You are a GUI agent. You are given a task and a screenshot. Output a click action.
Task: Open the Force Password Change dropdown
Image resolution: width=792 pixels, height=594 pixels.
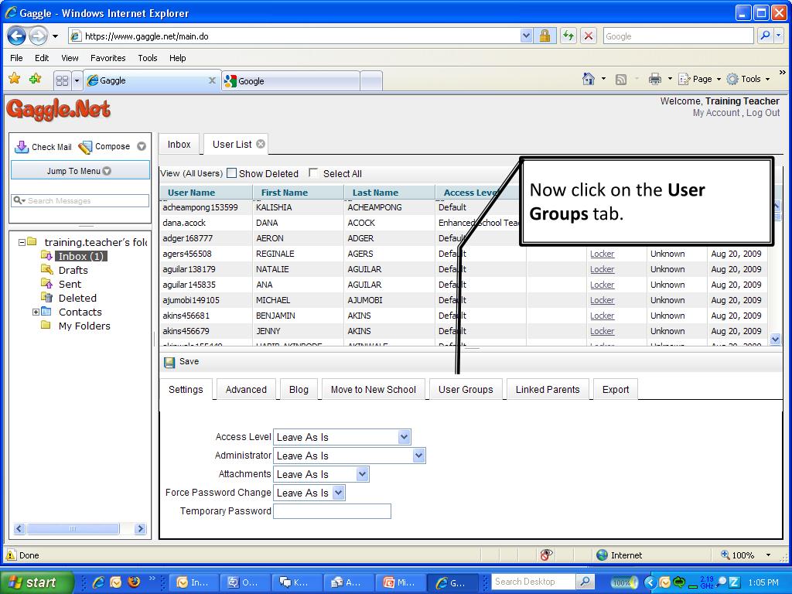[x=339, y=493]
